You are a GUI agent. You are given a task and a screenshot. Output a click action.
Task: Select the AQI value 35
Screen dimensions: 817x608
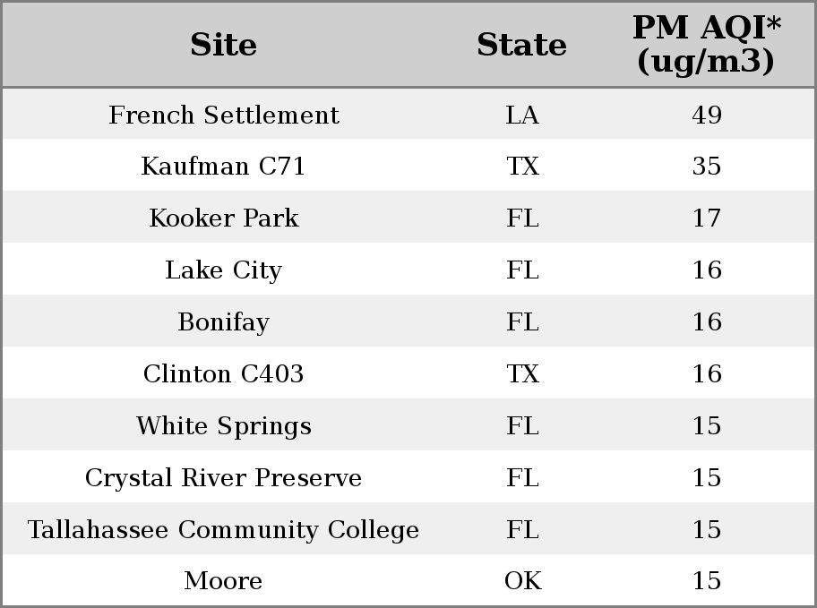(707, 167)
